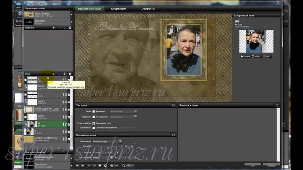Open the Слои panel gear settings
Screen dimensions: 303x170
tap(70, 74)
